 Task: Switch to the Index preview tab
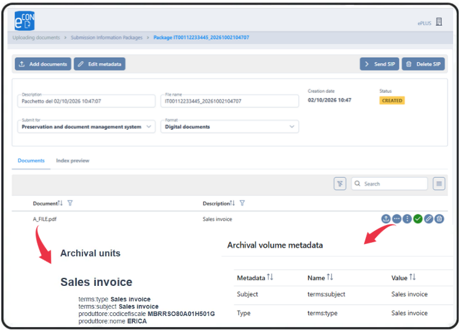click(73, 160)
